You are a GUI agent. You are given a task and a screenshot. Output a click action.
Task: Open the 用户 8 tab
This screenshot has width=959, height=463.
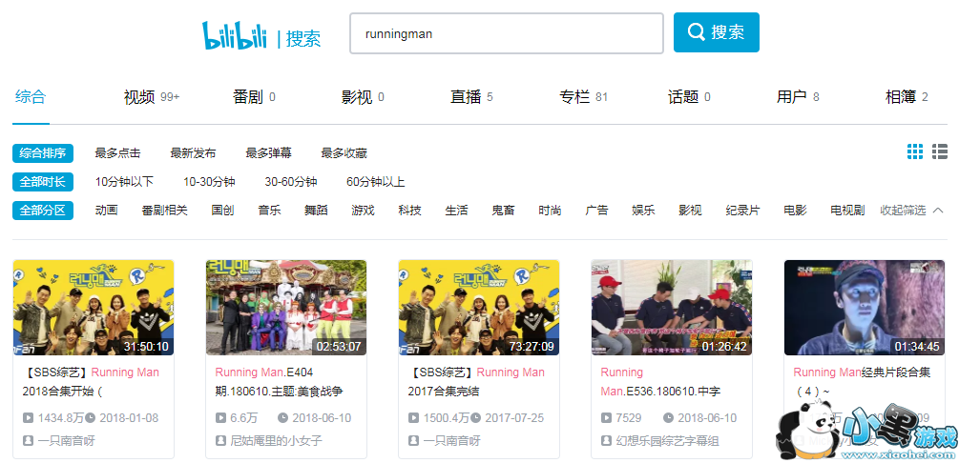(x=798, y=96)
